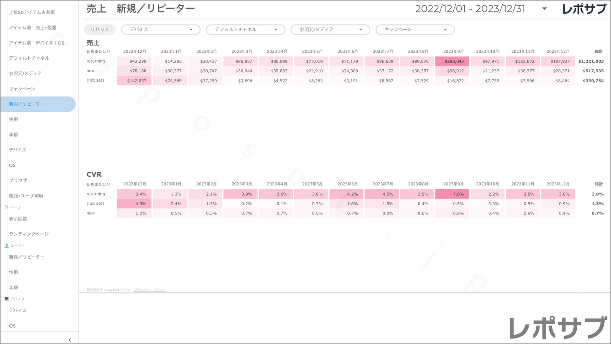The height and width of the screenshot is (344, 611).
Task: Open the date range picker arrow
Action: (544, 9)
